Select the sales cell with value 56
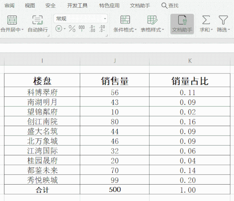 click(115, 92)
